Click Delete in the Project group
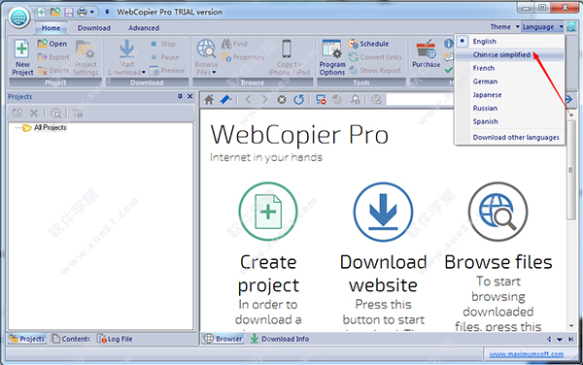Screen dimensions: 583x365 (53, 71)
